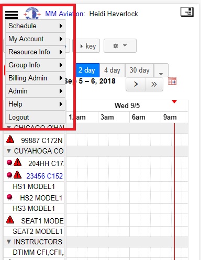
Task: Open the Help submenu
Action: pos(35,104)
